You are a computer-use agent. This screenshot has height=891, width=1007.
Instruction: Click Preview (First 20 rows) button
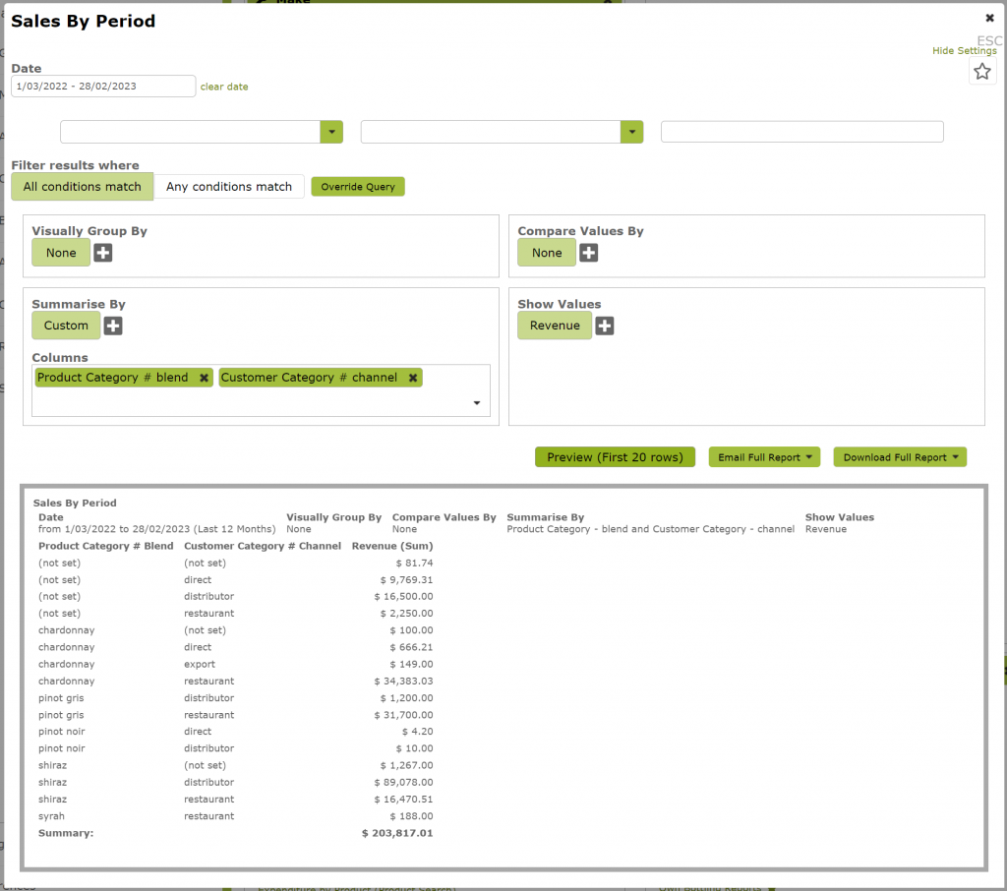click(x=615, y=457)
